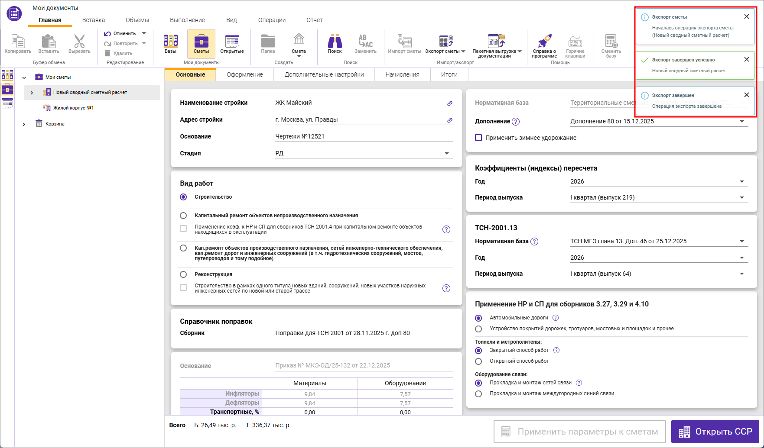
Task: Click the Открыть ССР button
Action: pos(715,432)
